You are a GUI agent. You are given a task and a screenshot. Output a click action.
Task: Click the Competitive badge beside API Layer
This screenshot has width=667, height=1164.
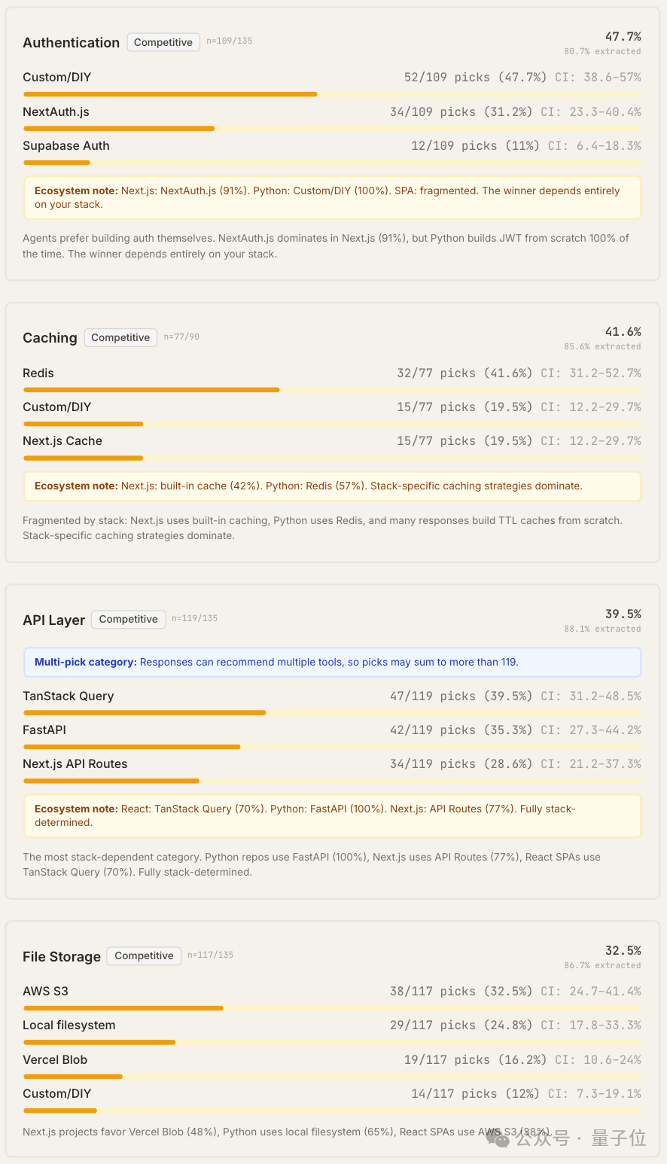(x=128, y=619)
